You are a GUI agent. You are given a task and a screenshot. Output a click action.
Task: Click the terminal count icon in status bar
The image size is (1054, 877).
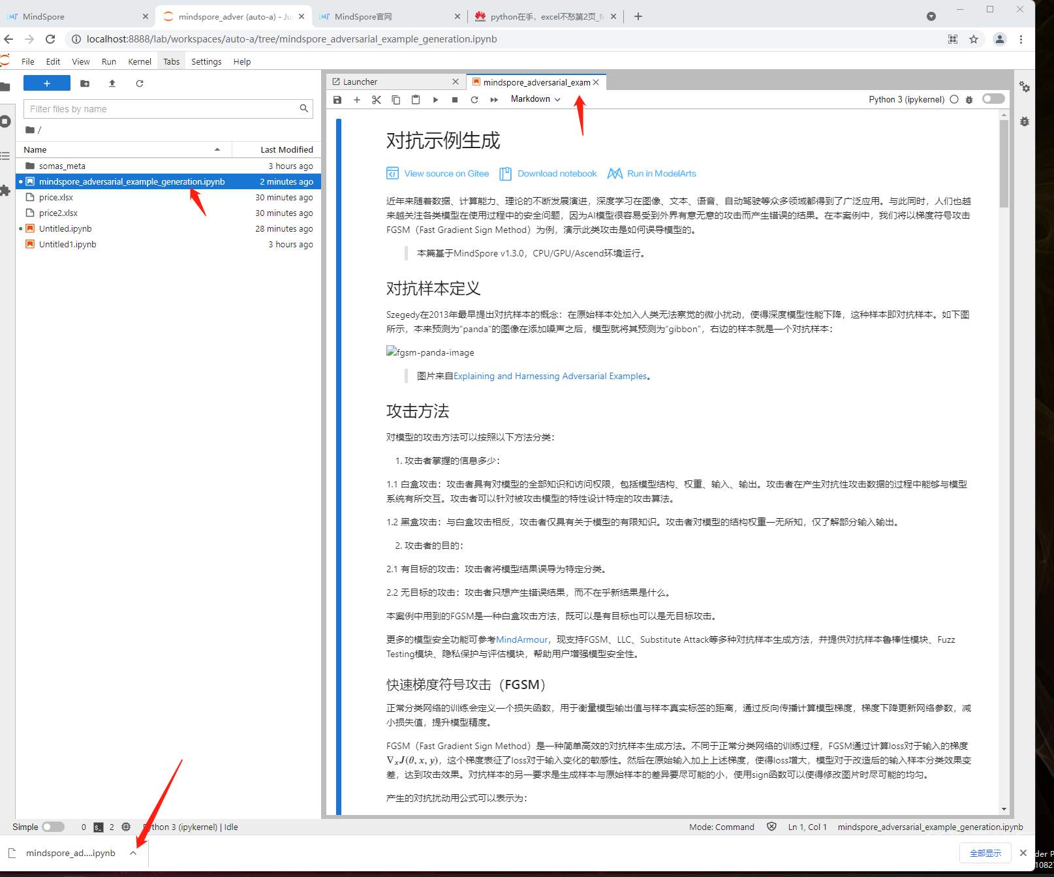point(98,827)
